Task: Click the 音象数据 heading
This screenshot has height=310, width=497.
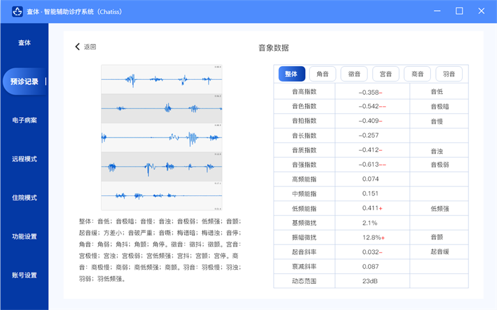Action: 273,48
